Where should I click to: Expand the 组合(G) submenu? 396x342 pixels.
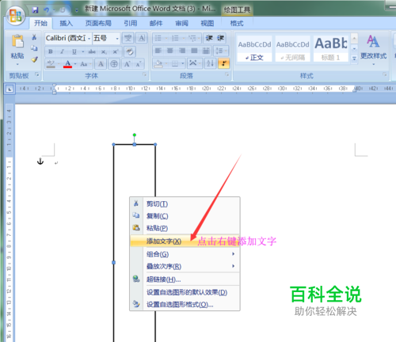coord(185,254)
